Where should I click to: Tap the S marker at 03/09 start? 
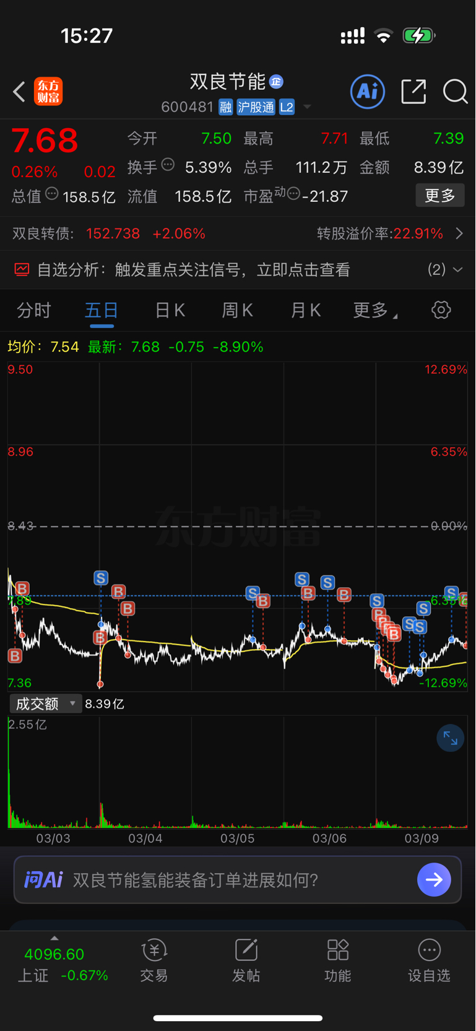pos(377,600)
